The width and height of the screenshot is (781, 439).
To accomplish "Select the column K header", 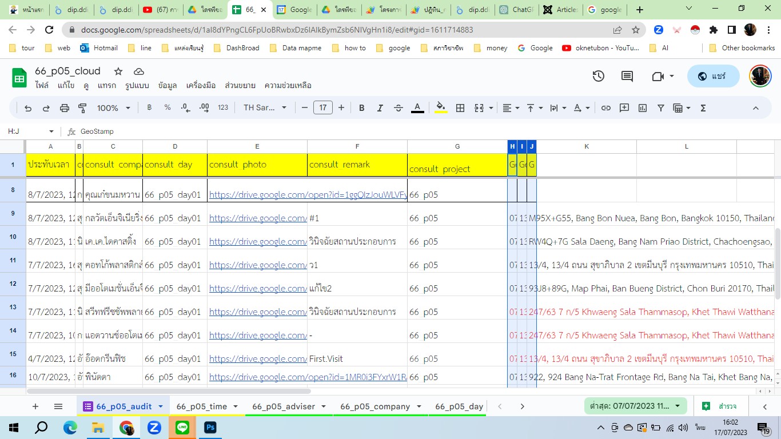I will [587, 147].
